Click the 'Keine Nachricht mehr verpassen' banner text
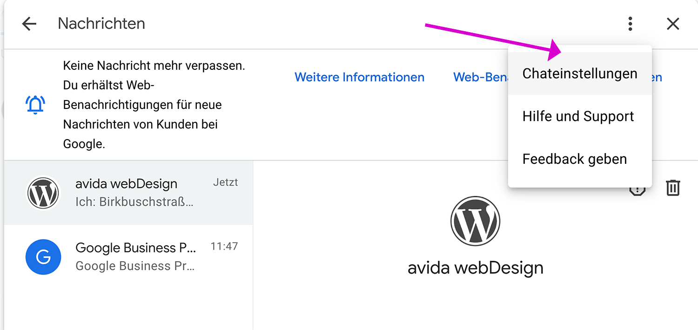Image resolution: width=698 pixels, height=330 pixels. click(154, 66)
